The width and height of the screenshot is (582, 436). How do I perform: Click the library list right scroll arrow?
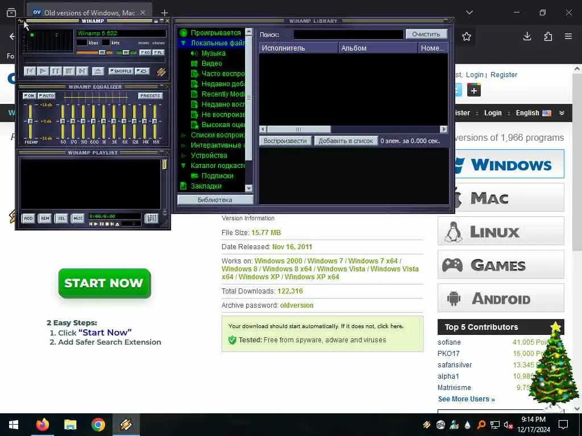pyautogui.click(x=443, y=129)
